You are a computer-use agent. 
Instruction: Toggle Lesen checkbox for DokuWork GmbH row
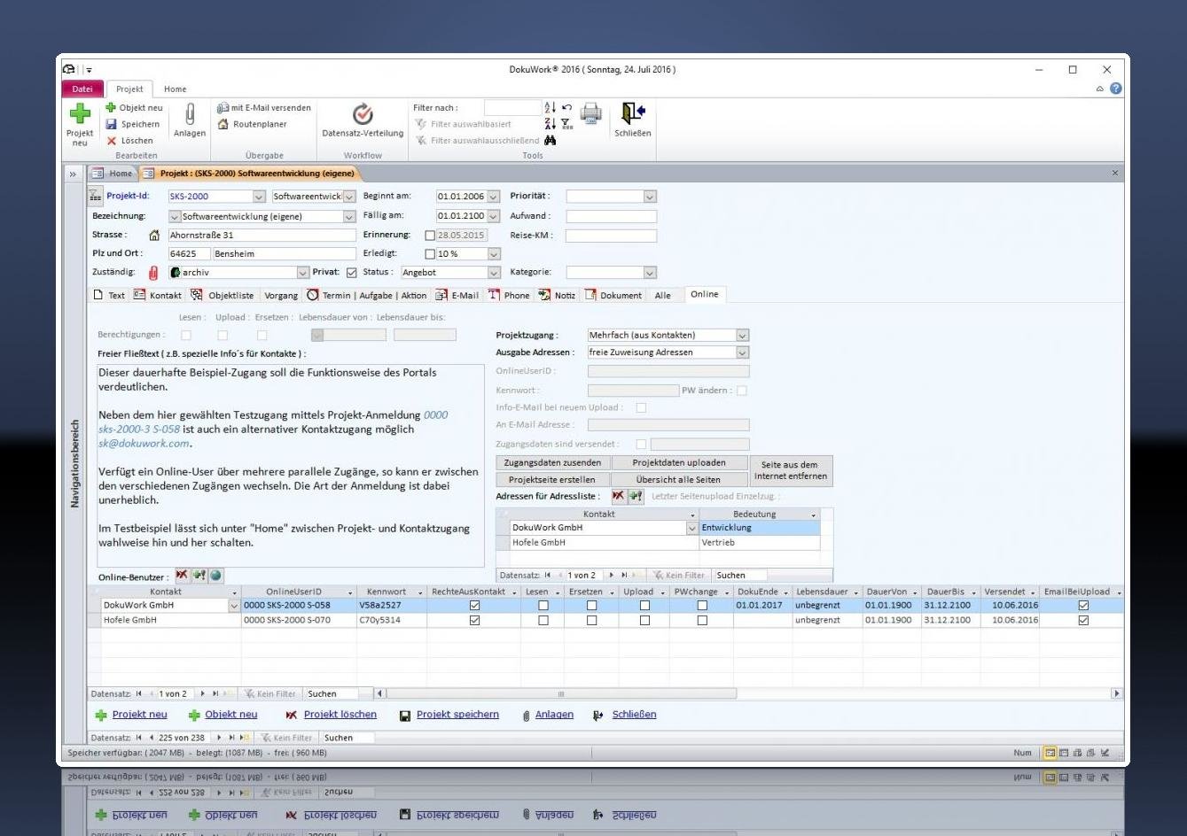coord(543,606)
